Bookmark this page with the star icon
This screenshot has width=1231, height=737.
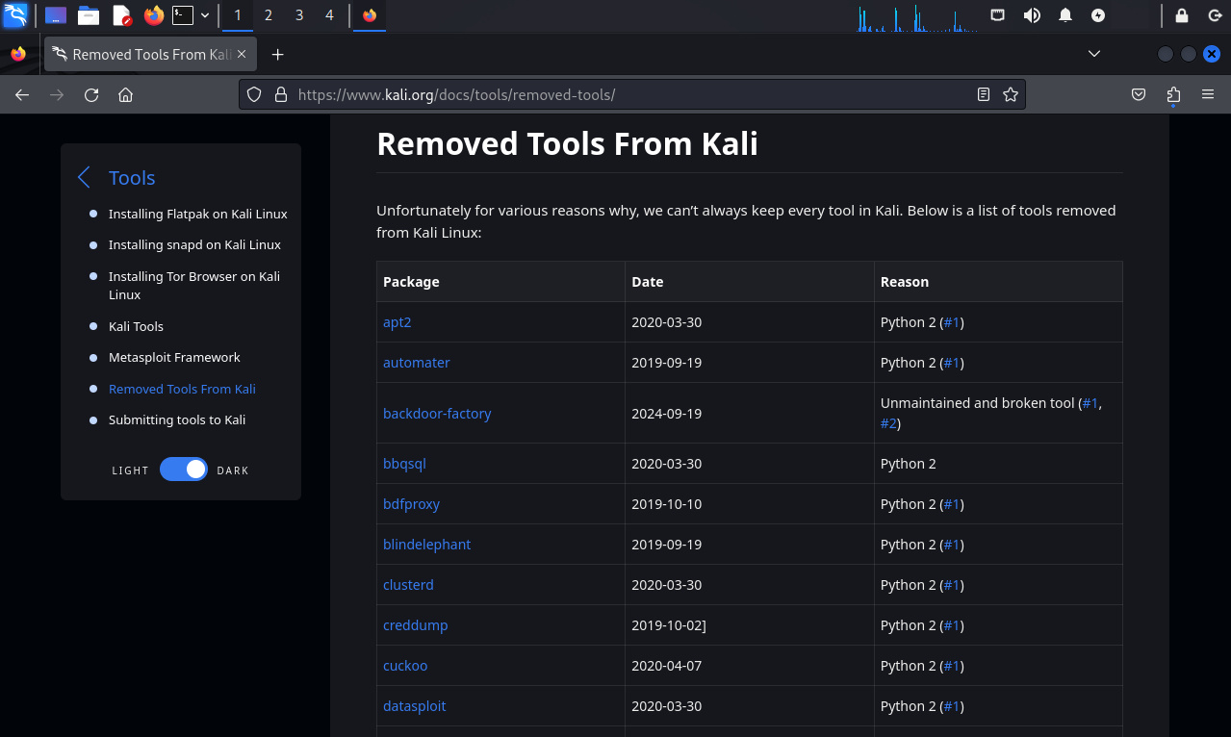1010,94
